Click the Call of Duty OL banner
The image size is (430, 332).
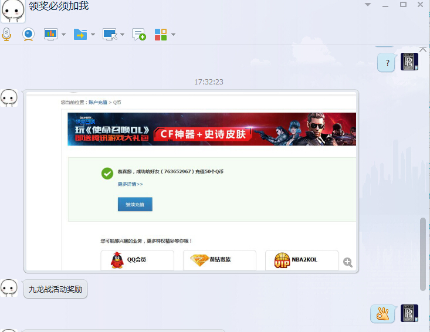click(212, 129)
